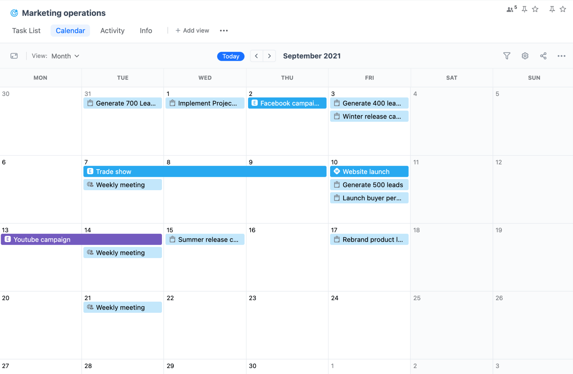
Task: Open the filter icon in the calendar toolbar
Action: click(x=507, y=56)
